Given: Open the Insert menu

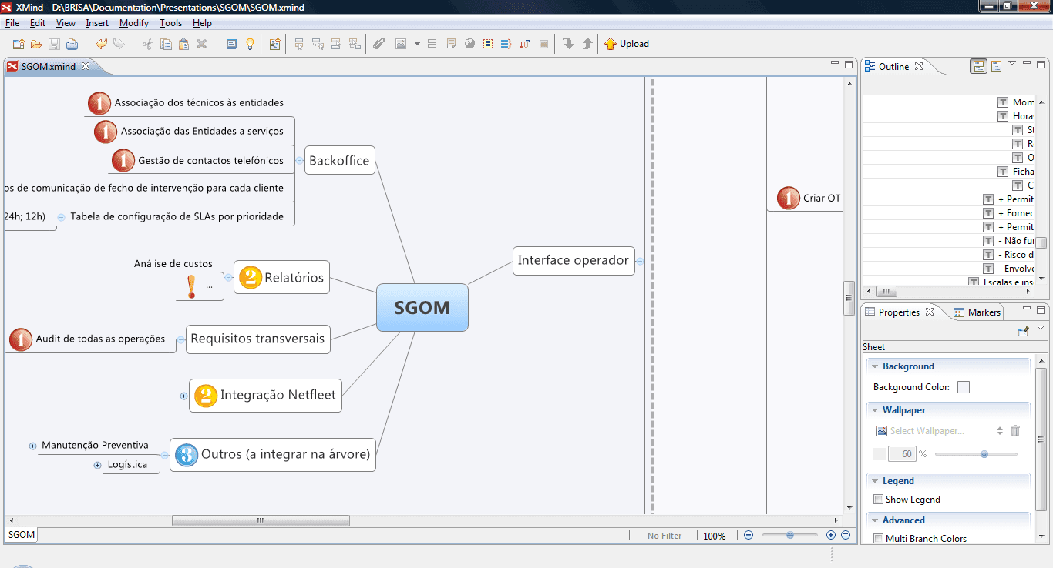Looking at the screenshot, I should pyautogui.click(x=97, y=23).
